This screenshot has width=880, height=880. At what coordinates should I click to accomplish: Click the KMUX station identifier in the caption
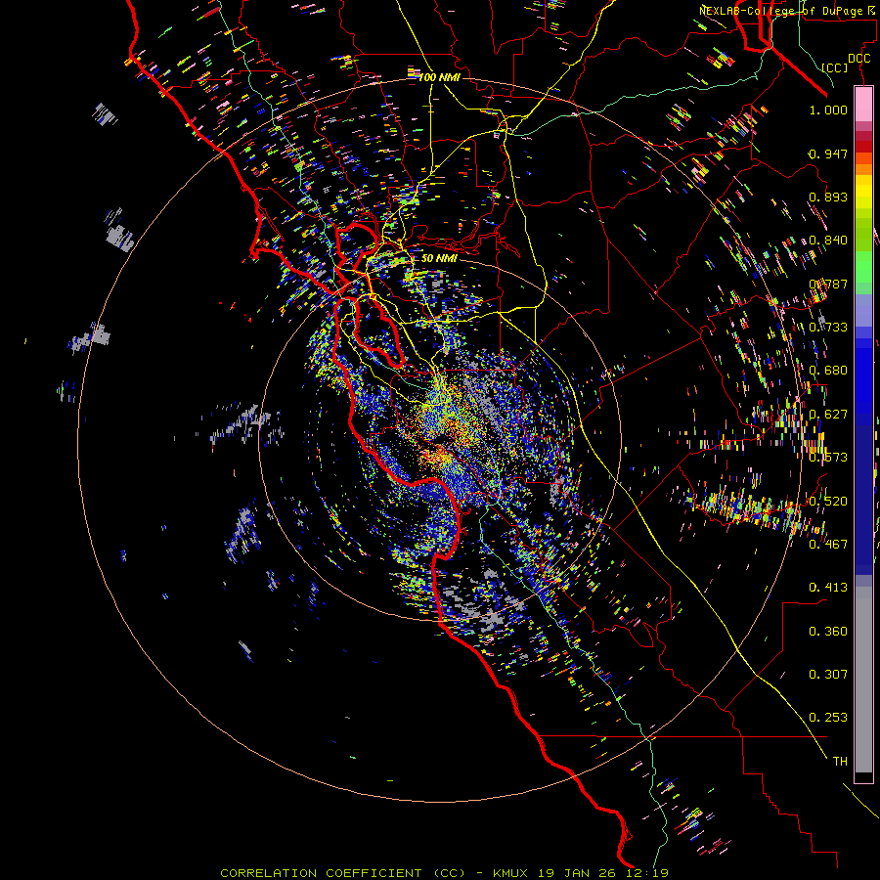(512, 873)
